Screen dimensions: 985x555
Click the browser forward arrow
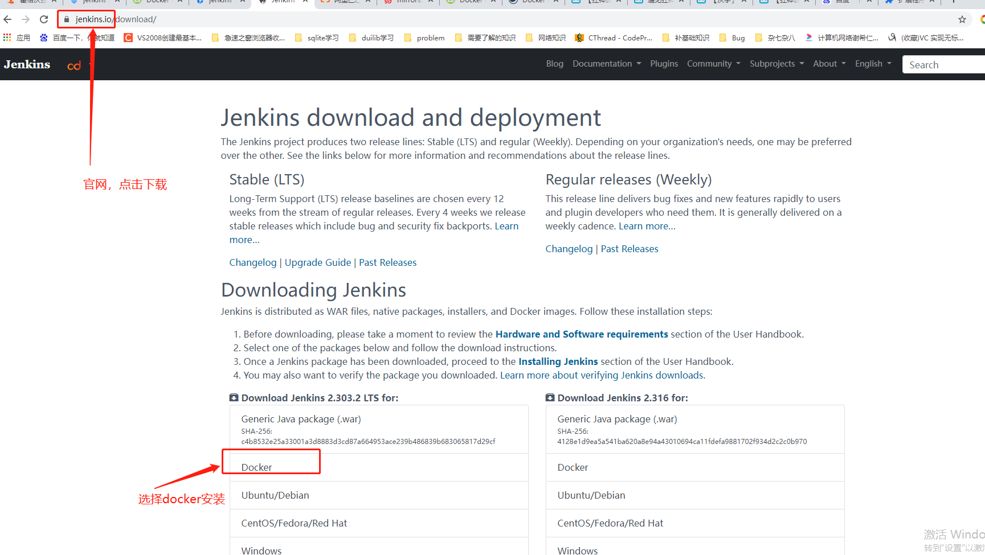point(26,19)
